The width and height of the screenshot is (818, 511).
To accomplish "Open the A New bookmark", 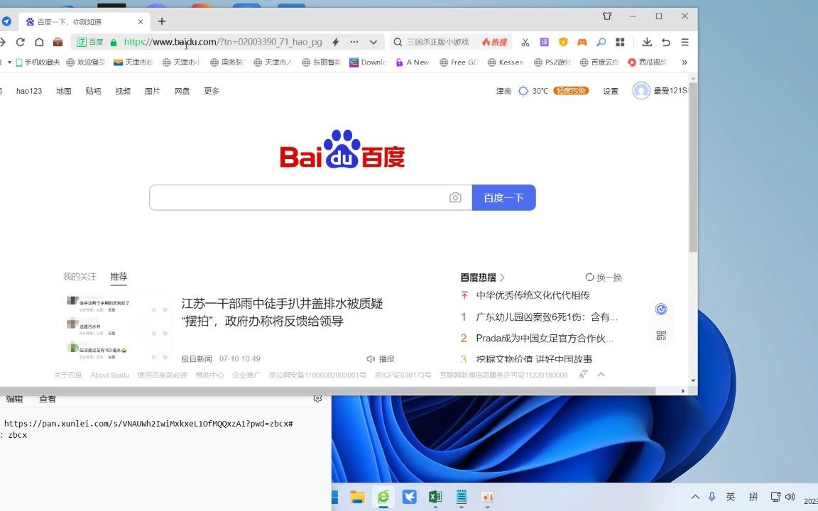I will (413, 62).
